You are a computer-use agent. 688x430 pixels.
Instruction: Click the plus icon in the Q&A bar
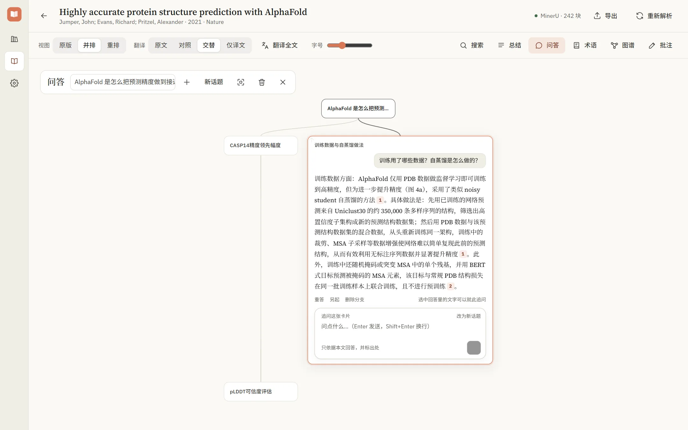pos(187,82)
